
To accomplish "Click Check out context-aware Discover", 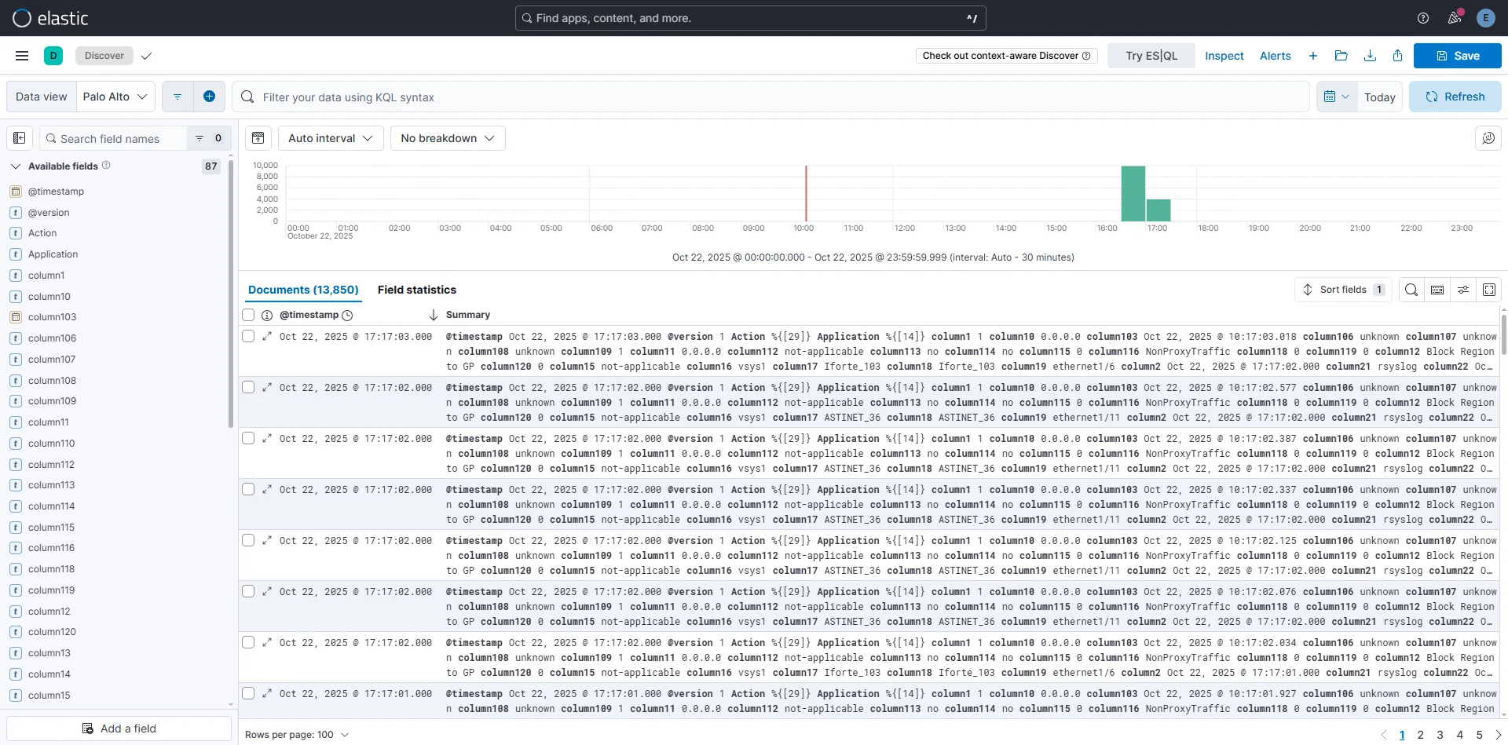I will (x=1006, y=56).
